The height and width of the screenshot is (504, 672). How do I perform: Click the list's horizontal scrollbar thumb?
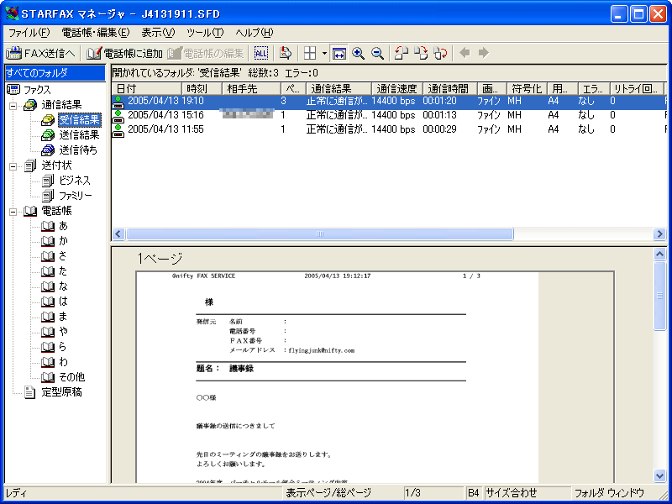click(320, 234)
